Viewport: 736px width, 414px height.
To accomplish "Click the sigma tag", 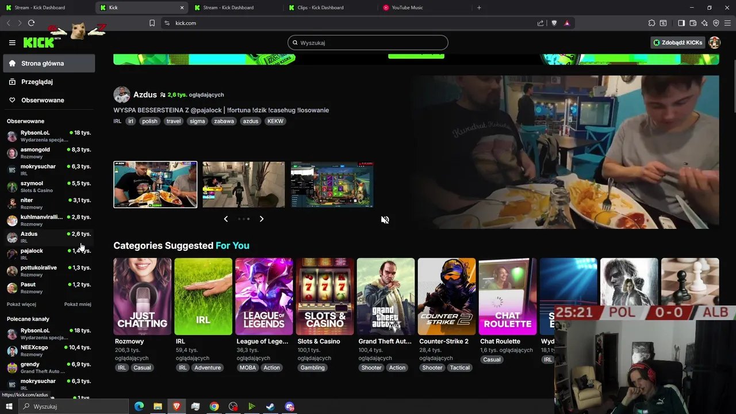I will coord(197,121).
